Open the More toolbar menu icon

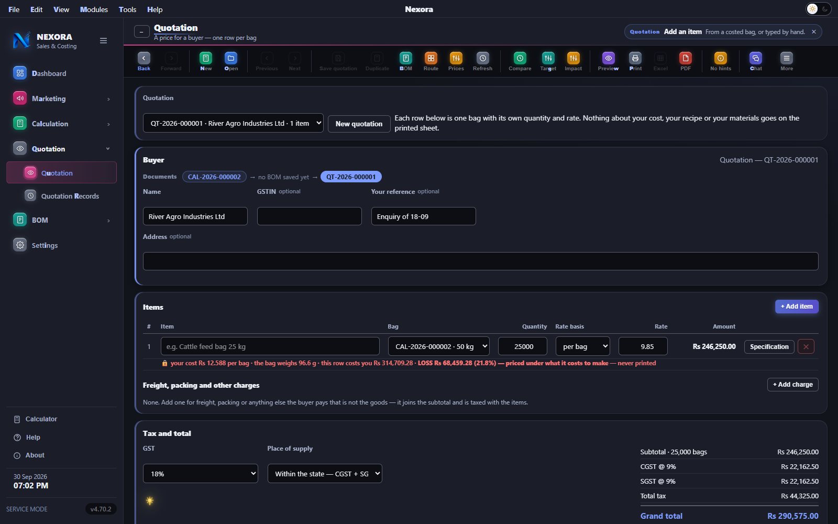tap(787, 58)
